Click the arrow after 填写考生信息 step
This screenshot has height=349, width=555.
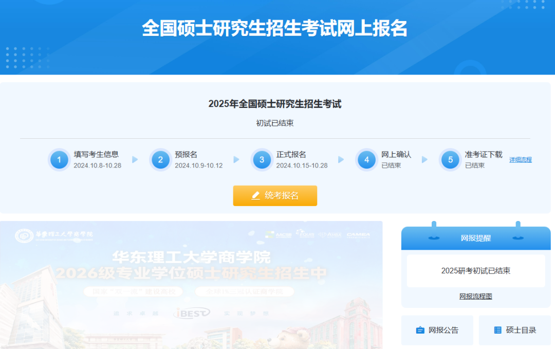tap(135, 160)
